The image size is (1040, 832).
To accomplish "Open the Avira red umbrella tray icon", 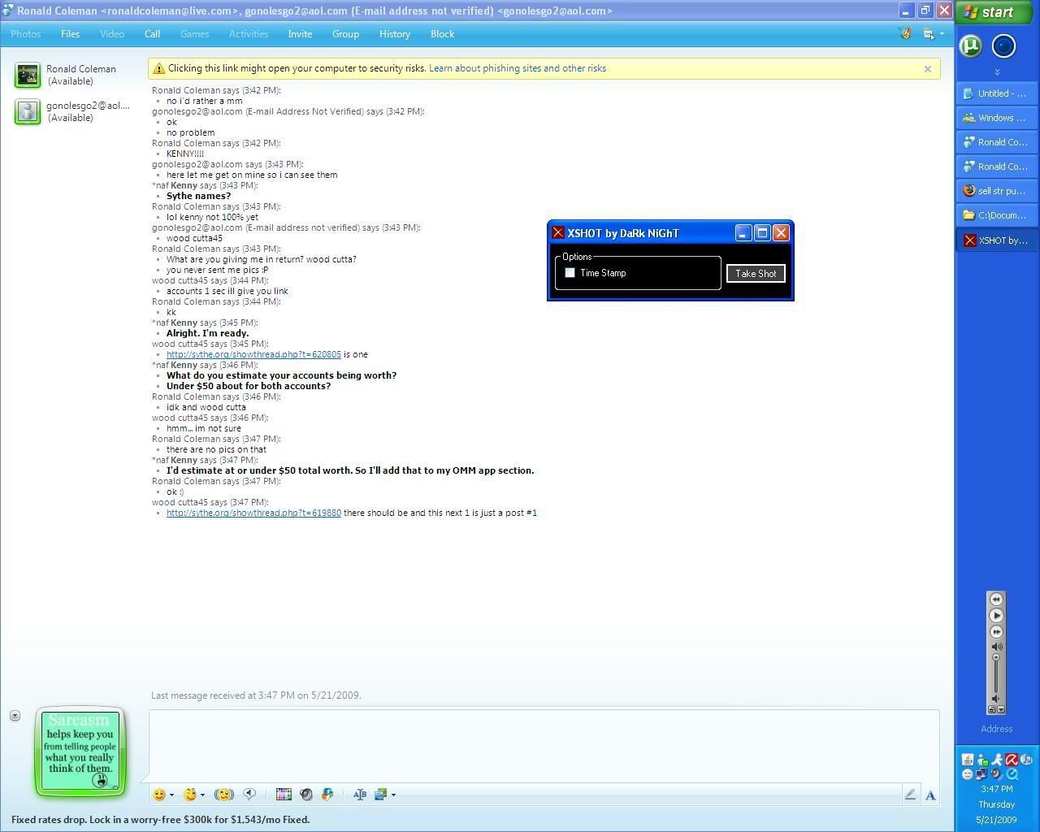I will coord(1012,760).
